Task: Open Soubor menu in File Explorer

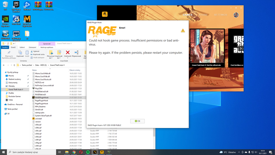Action: coord(5,47)
